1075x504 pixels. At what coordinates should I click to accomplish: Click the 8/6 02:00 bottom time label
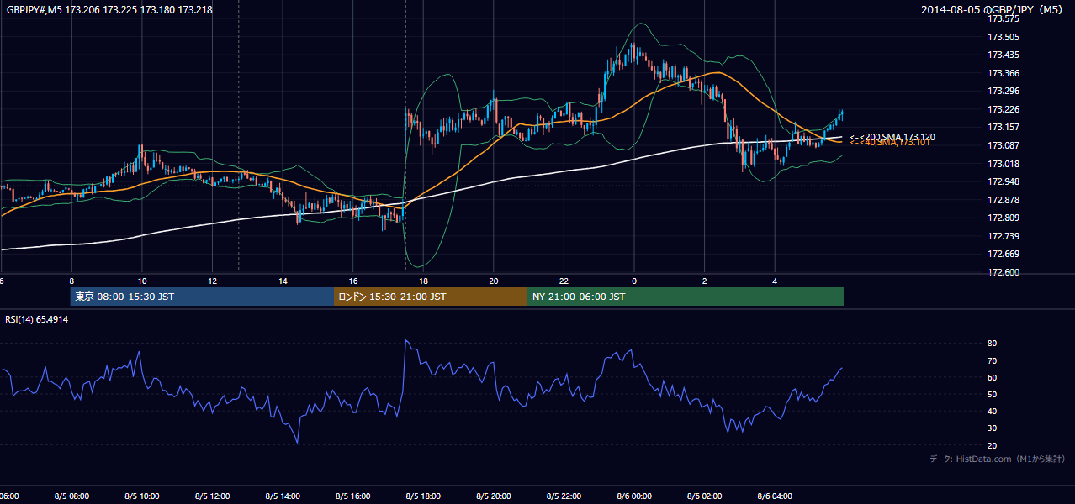(x=704, y=496)
